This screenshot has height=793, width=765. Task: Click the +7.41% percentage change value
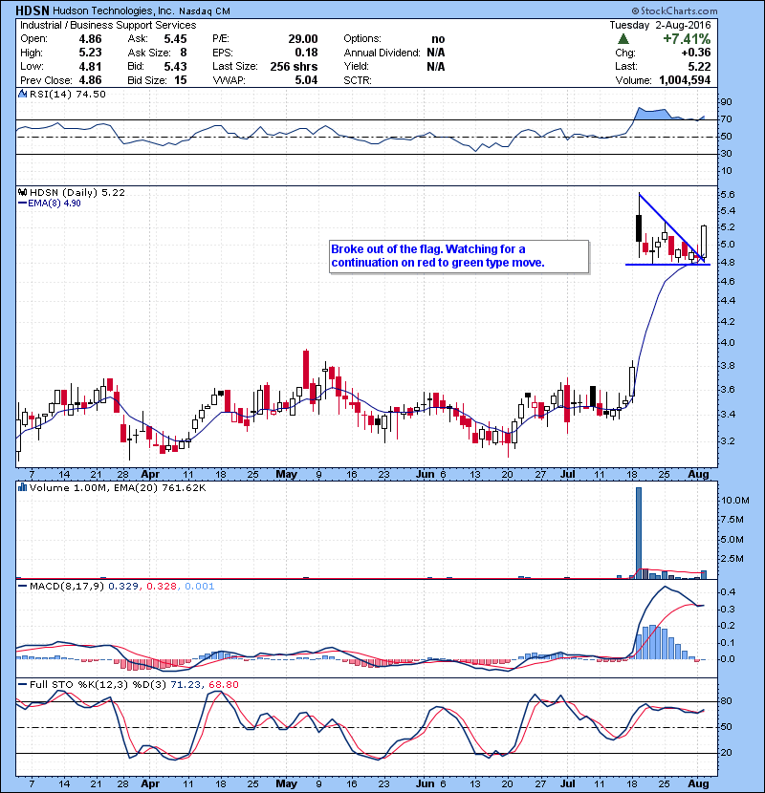coord(687,39)
